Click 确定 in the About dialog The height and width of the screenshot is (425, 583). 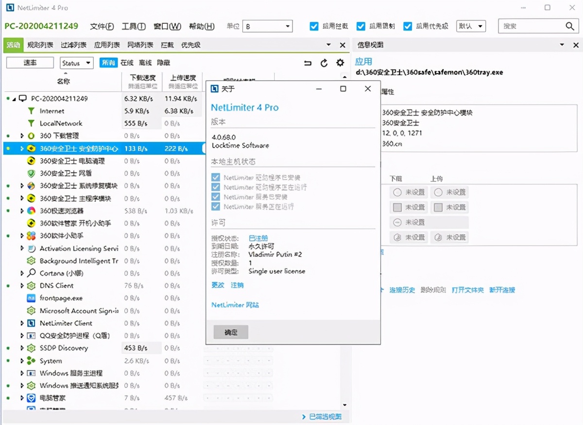point(231,332)
